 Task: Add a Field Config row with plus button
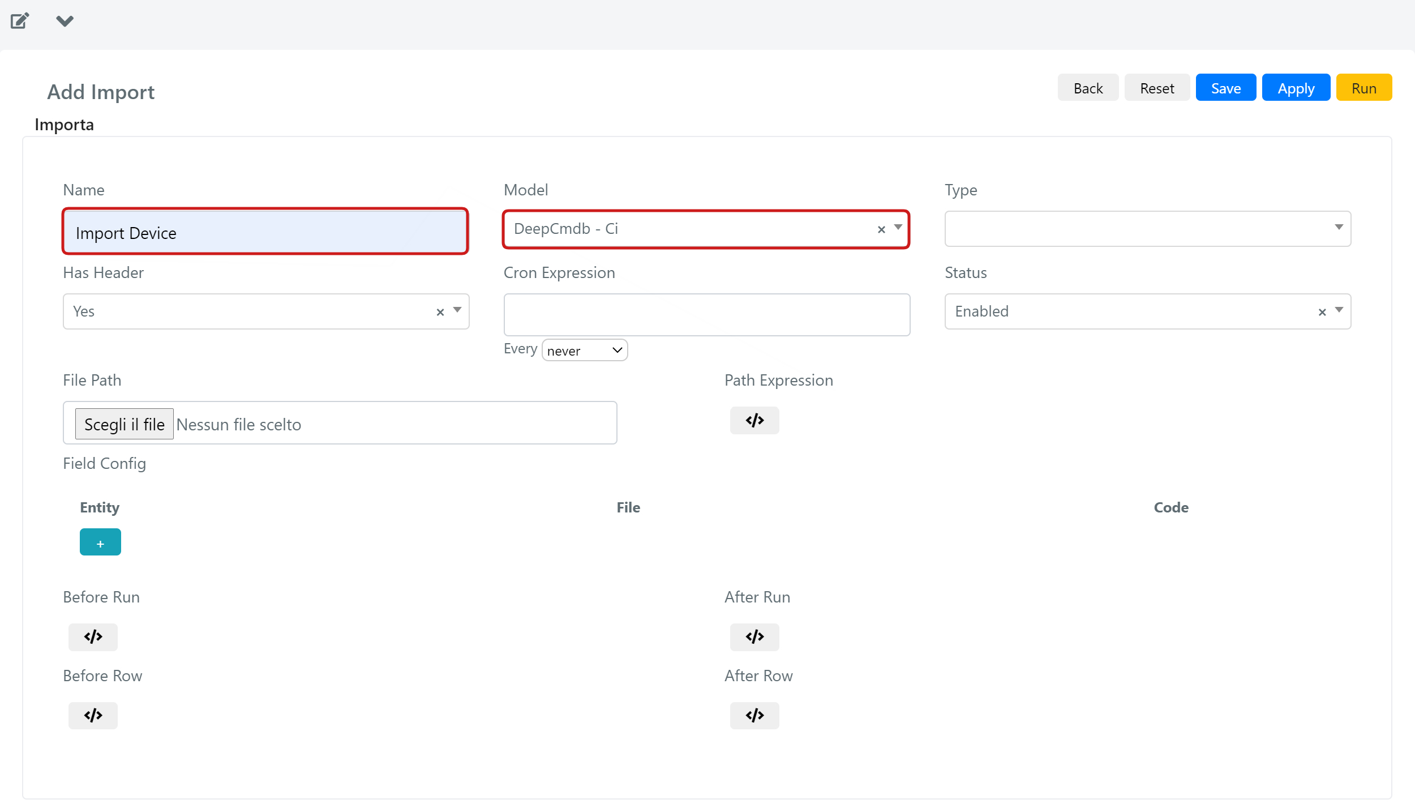coord(100,542)
